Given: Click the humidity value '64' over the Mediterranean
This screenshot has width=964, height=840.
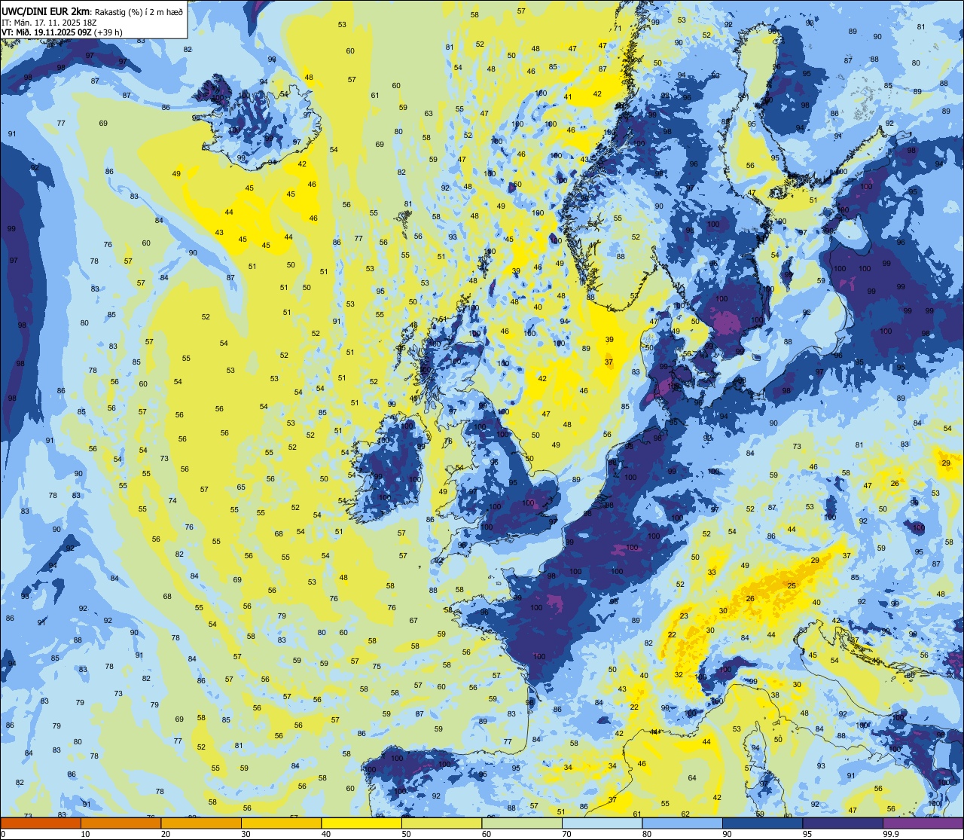Looking at the screenshot, I should pos(692,778).
